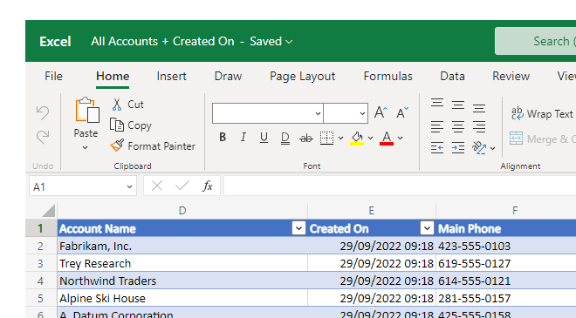Cut selection with the scissors icon
Image resolution: width=576 pixels, height=318 pixels.
pos(117,105)
